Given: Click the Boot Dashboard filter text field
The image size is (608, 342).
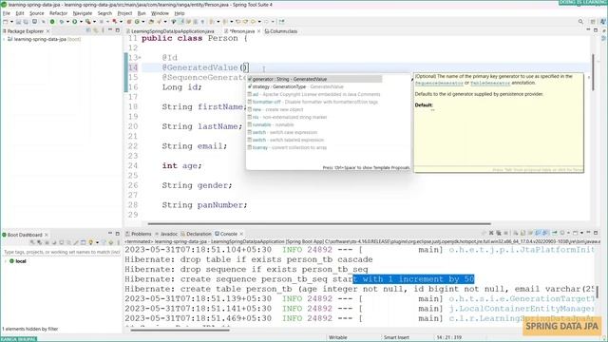Looking at the screenshot, I should 61,252.
